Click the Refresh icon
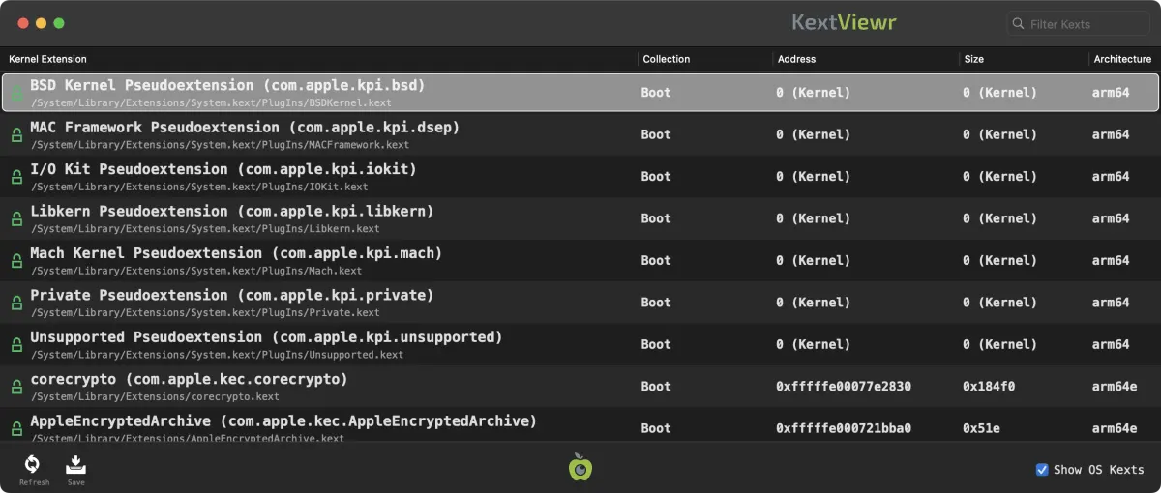Viewport: 1161px width, 493px height. pos(32,465)
